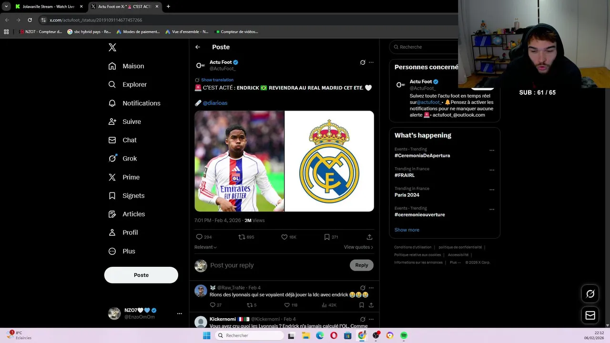
Task: Open Windows Start menu
Action: pos(206,335)
